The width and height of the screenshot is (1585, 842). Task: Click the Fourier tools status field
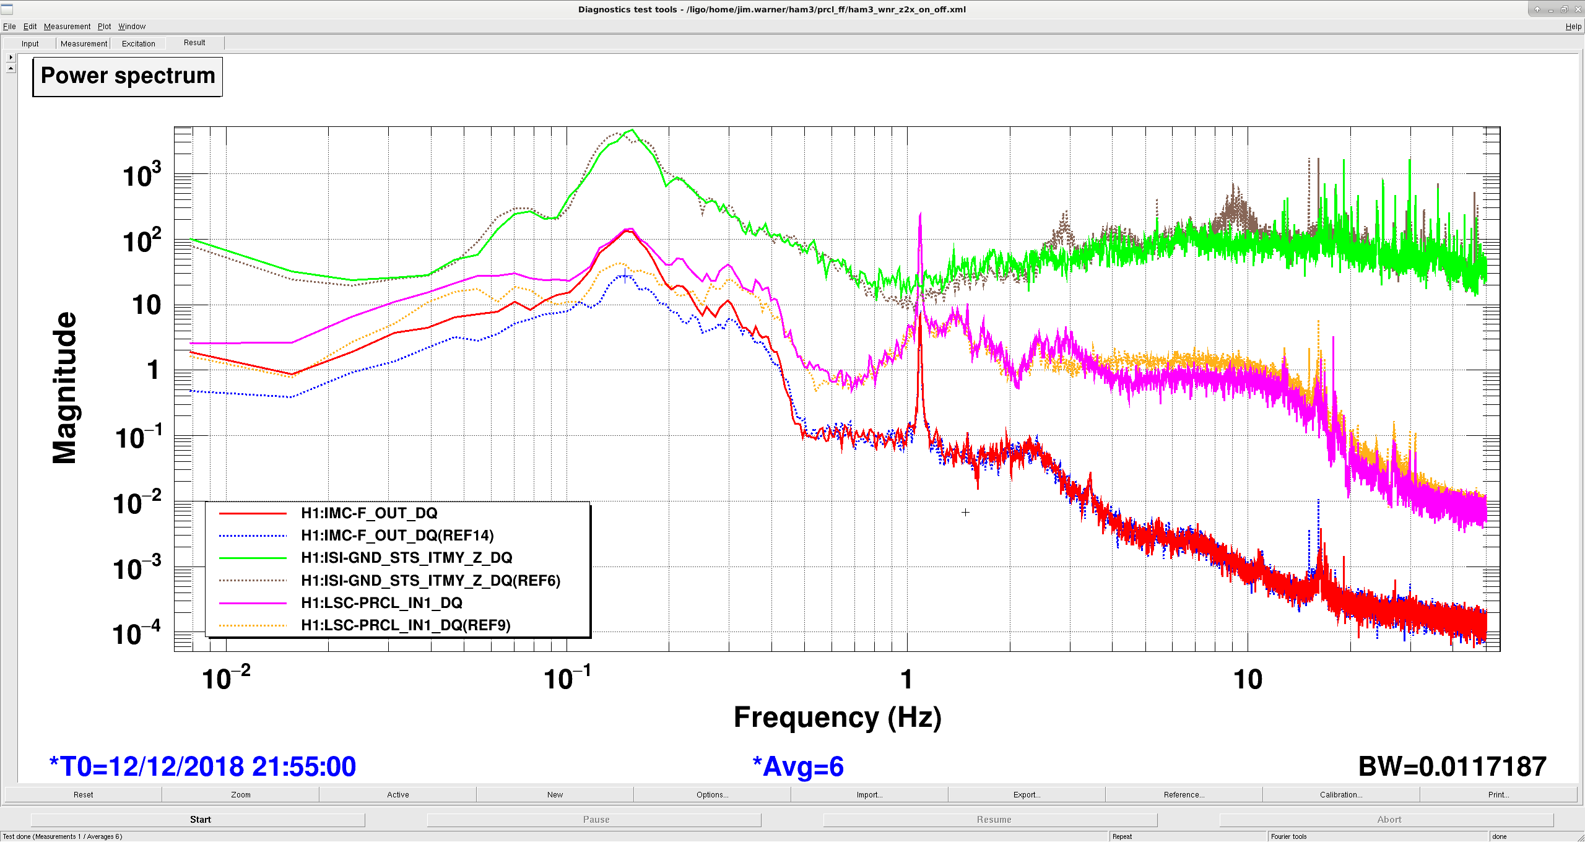[x=1378, y=836]
